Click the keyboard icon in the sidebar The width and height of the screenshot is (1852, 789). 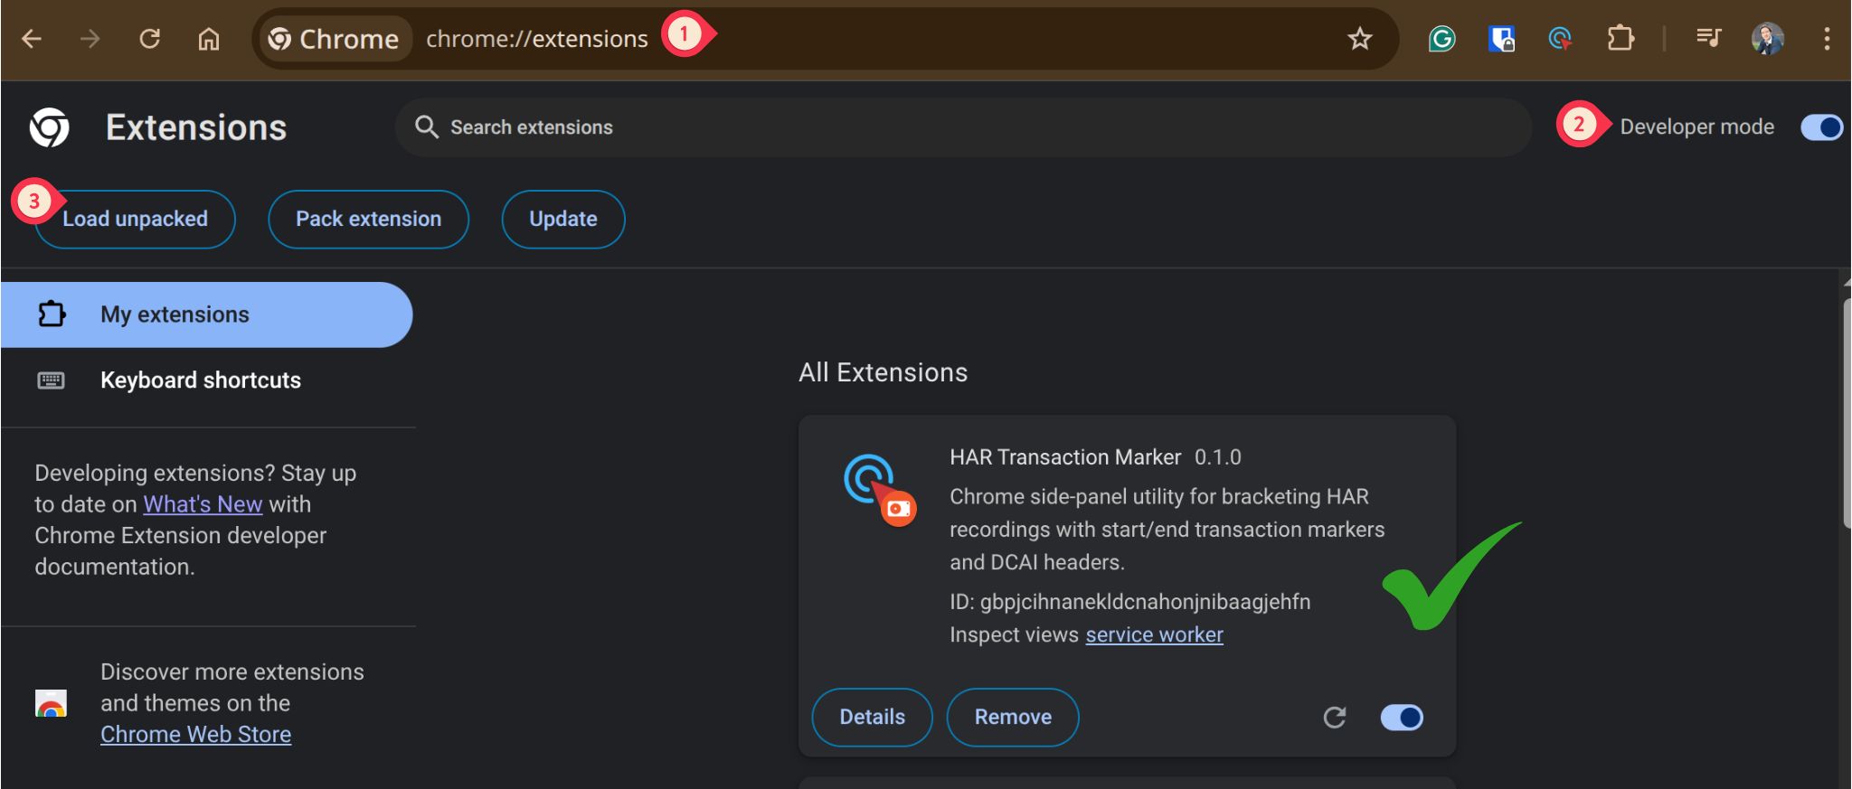(51, 380)
